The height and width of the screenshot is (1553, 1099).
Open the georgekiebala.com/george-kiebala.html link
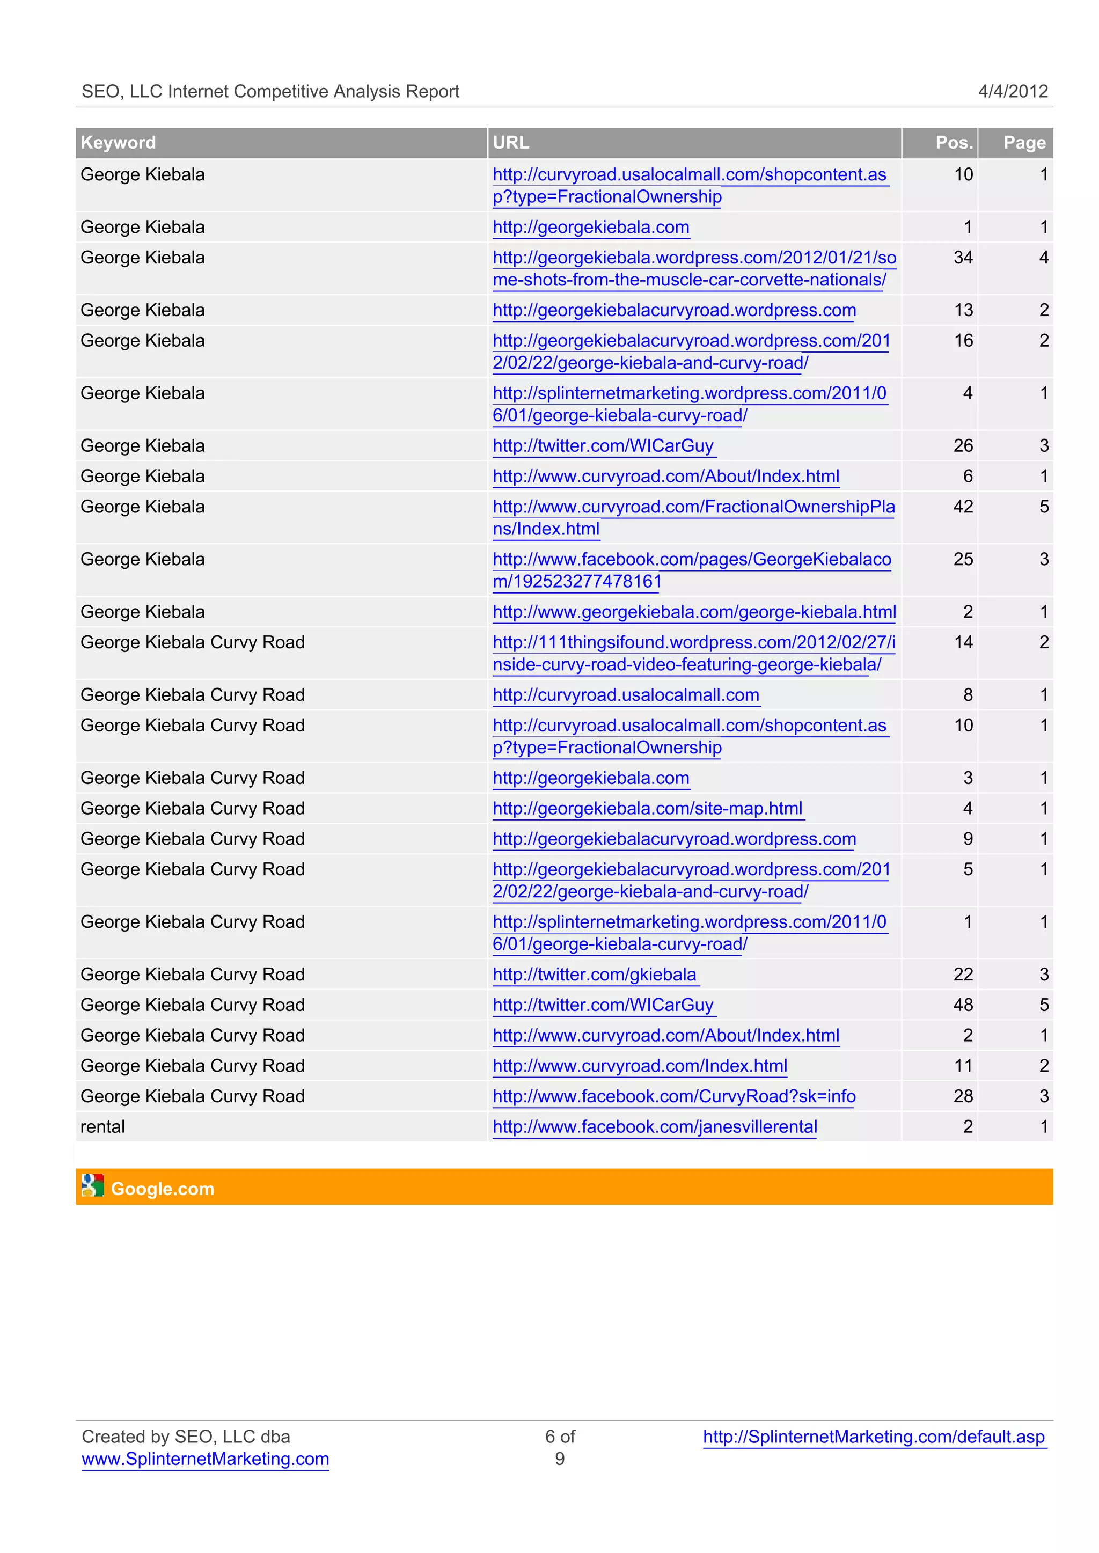694,612
